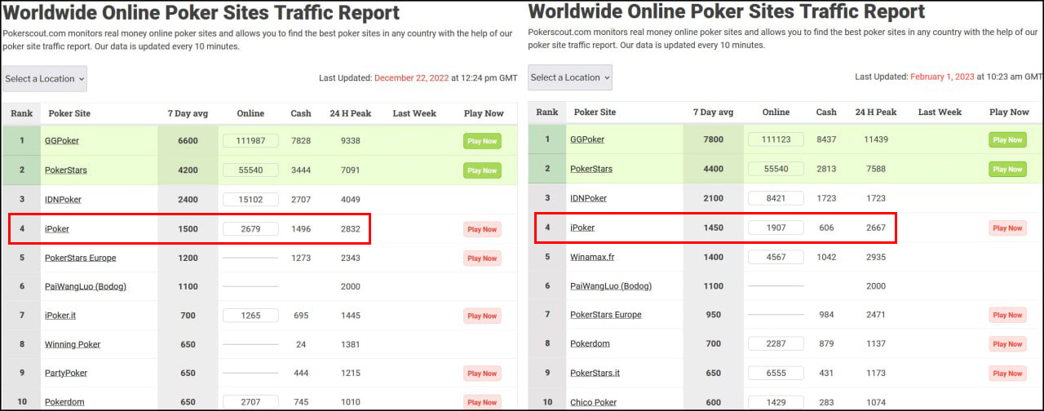Click Poker Site header in February report

pyautogui.click(x=595, y=112)
